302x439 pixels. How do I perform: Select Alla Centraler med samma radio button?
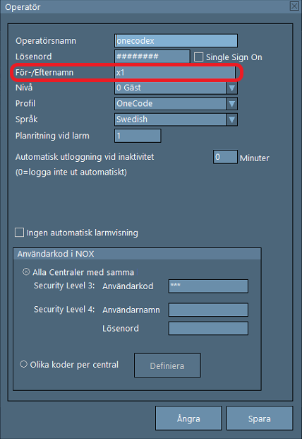point(26,272)
